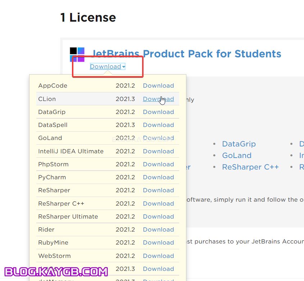The image size is (304, 281).
Task: Select the AppCode product name
Action: pyautogui.click(x=53, y=86)
